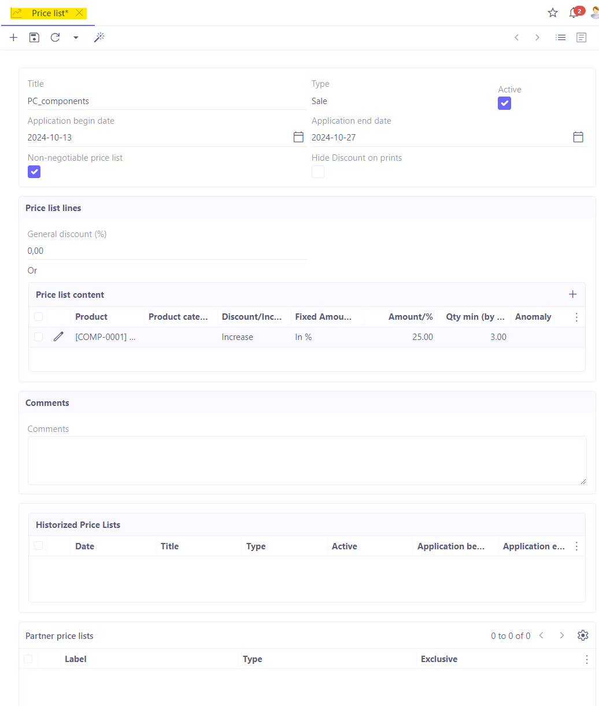Edit the COMP-0001 line with the pencil icon
599x706 pixels.
pos(58,336)
